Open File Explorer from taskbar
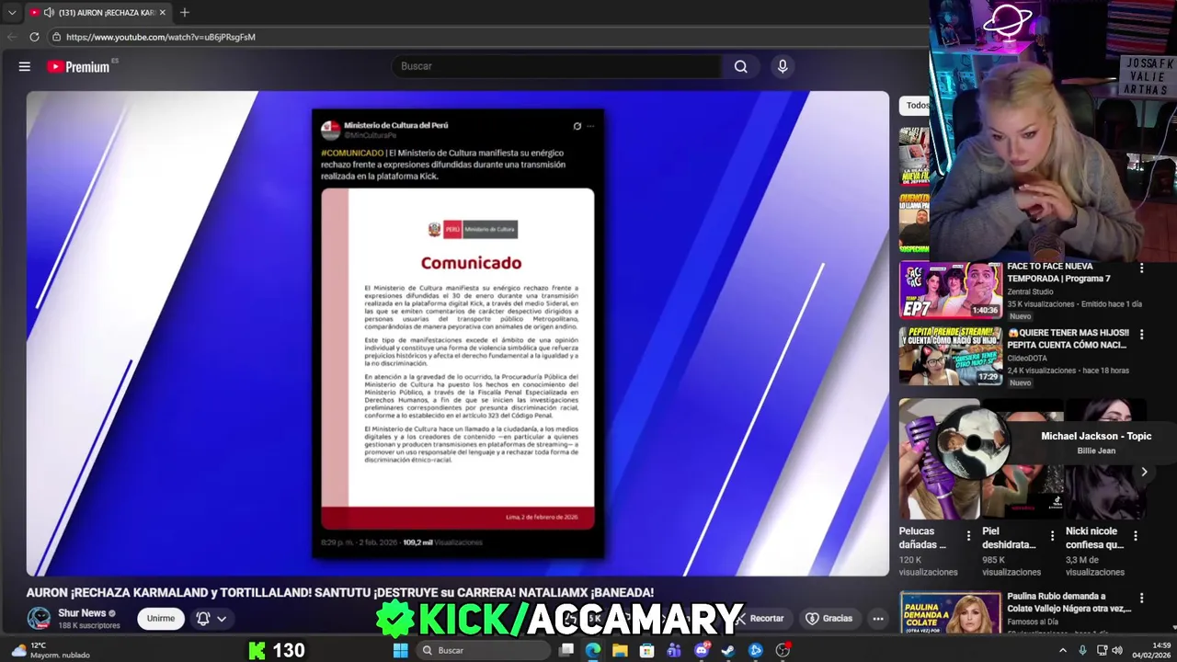The height and width of the screenshot is (662, 1177). tap(620, 650)
